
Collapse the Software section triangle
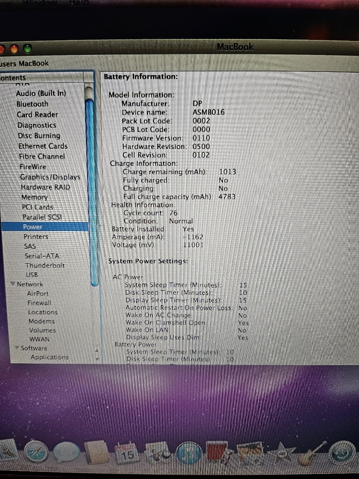click(17, 348)
